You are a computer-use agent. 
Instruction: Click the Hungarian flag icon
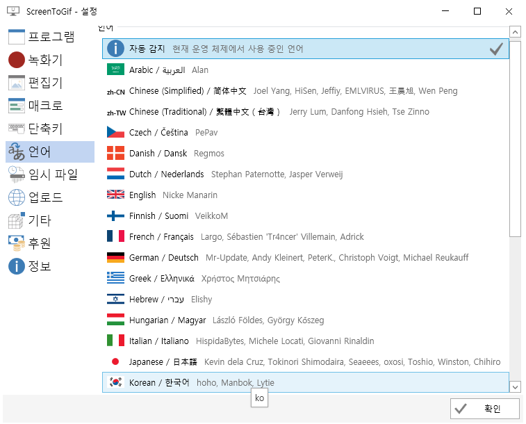(x=116, y=319)
